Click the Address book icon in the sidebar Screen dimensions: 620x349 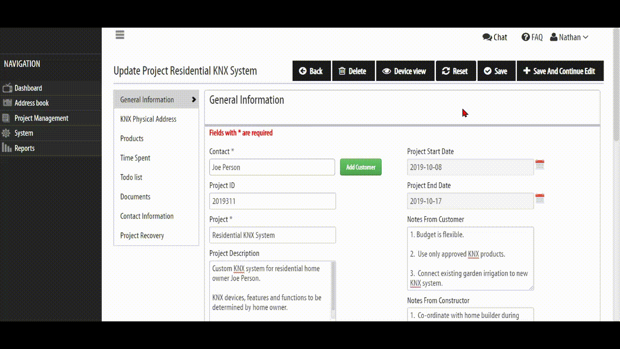point(7,103)
